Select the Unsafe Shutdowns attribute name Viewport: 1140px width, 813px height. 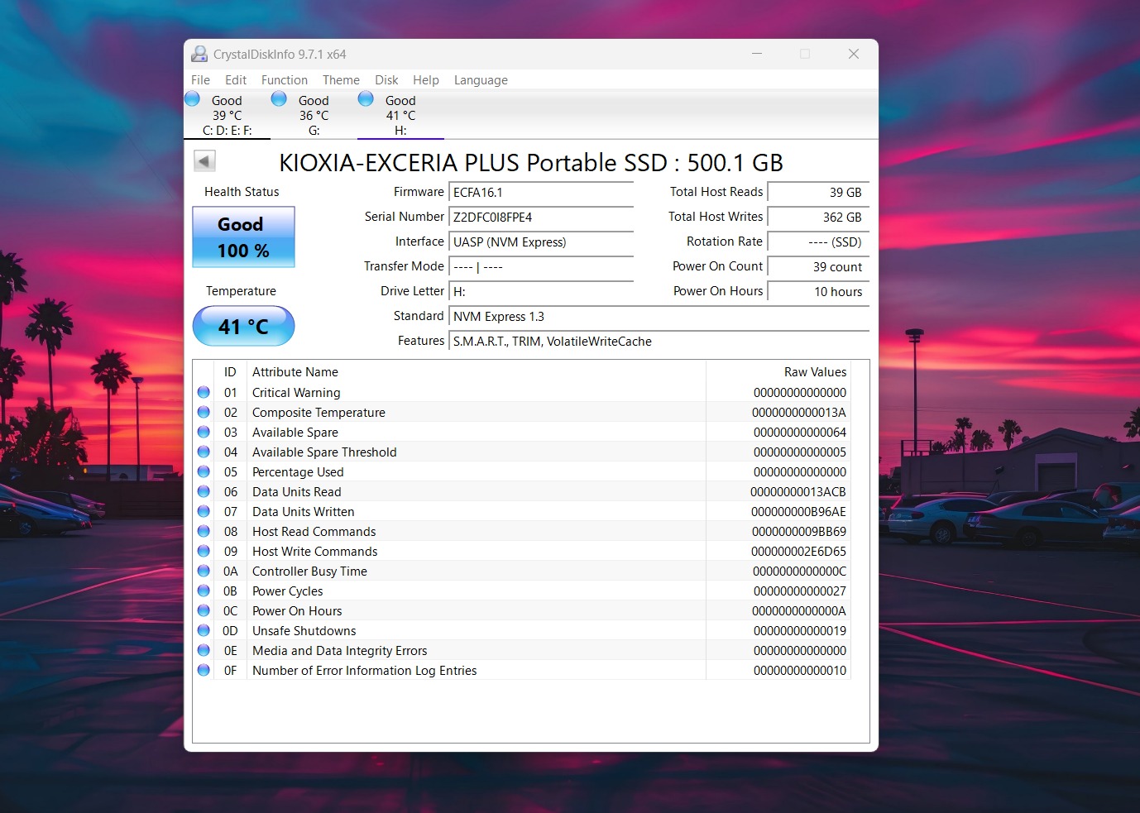(304, 631)
